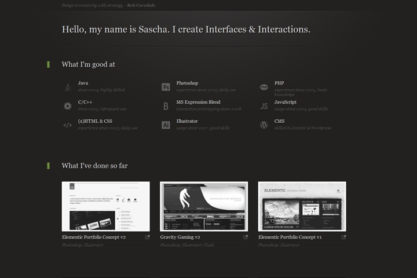The height and width of the screenshot is (278, 417).
Task: Click the WordPress CMS icon
Action: click(264, 125)
